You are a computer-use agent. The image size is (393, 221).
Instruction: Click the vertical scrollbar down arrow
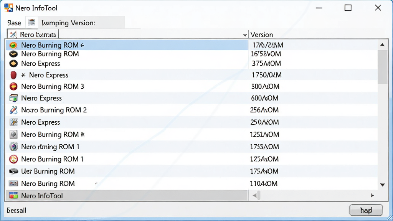(x=383, y=185)
